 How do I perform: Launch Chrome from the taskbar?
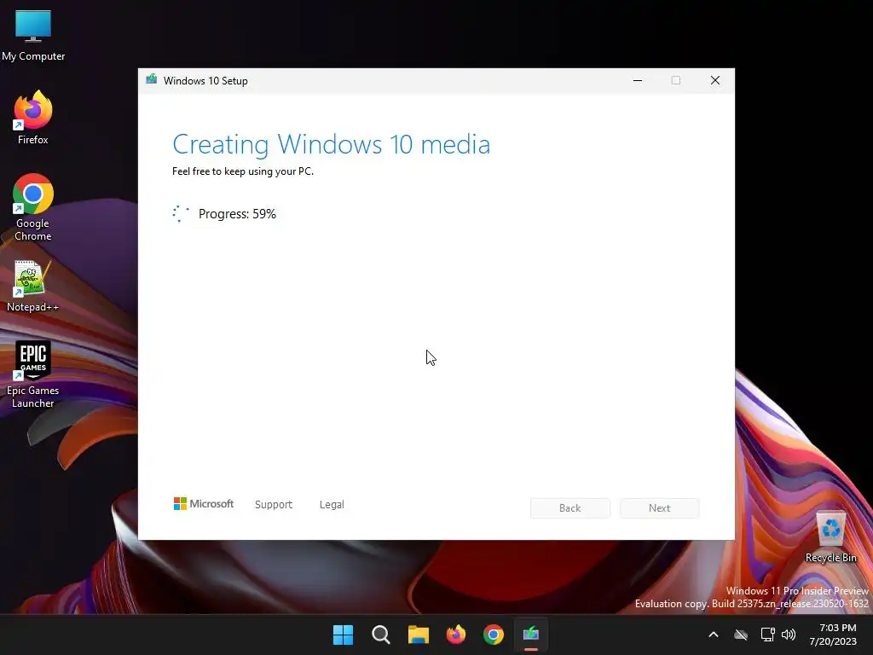[494, 635]
